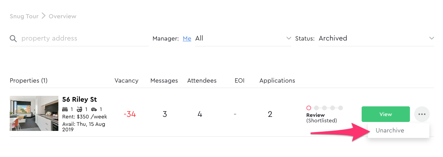Select the middle grey progress stage circle
The image size is (443, 157).
click(x=325, y=108)
